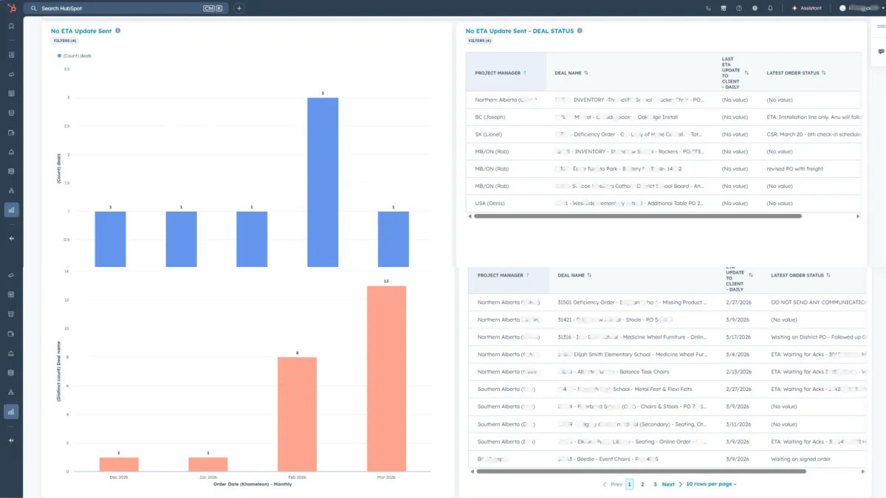The height and width of the screenshot is (498, 886).
Task: Click Filters (4) on the chart report
Action: (x=64, y=41)
